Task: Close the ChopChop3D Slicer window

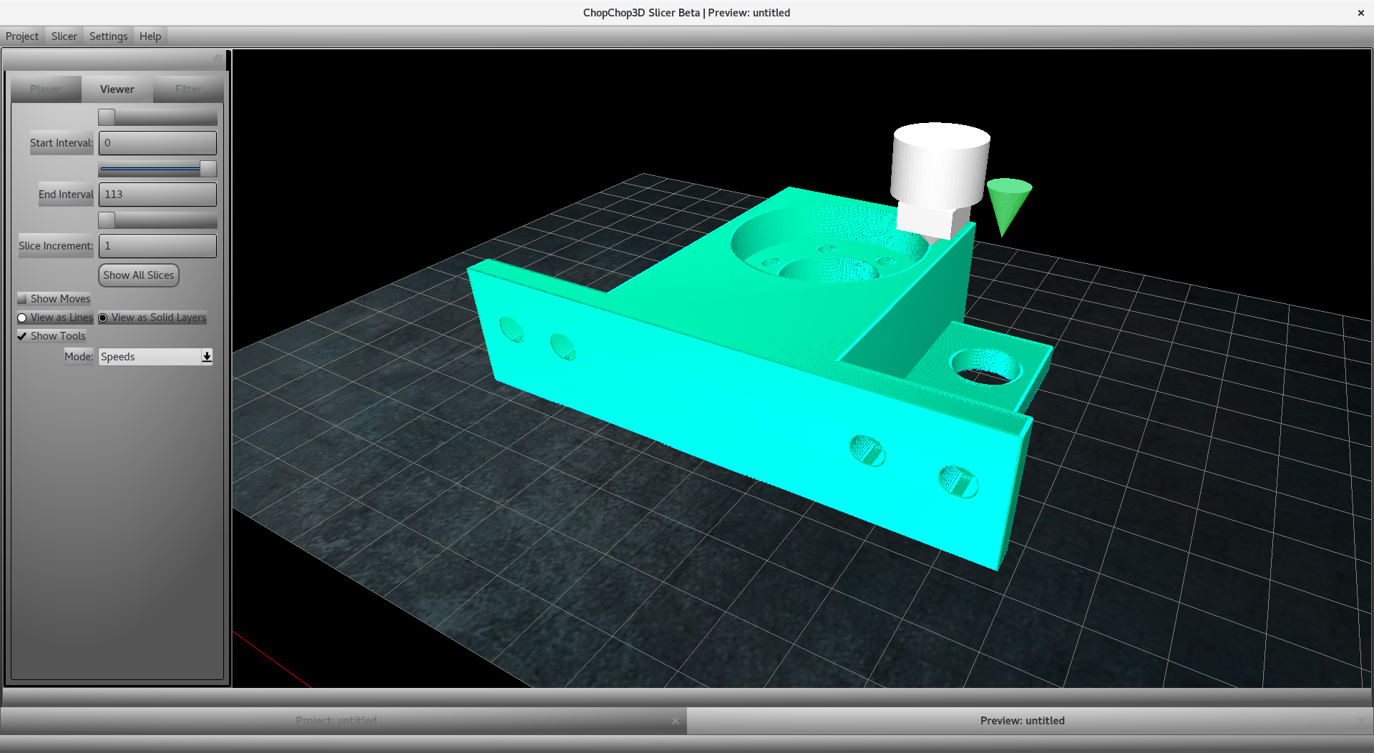Action: 1361,13
